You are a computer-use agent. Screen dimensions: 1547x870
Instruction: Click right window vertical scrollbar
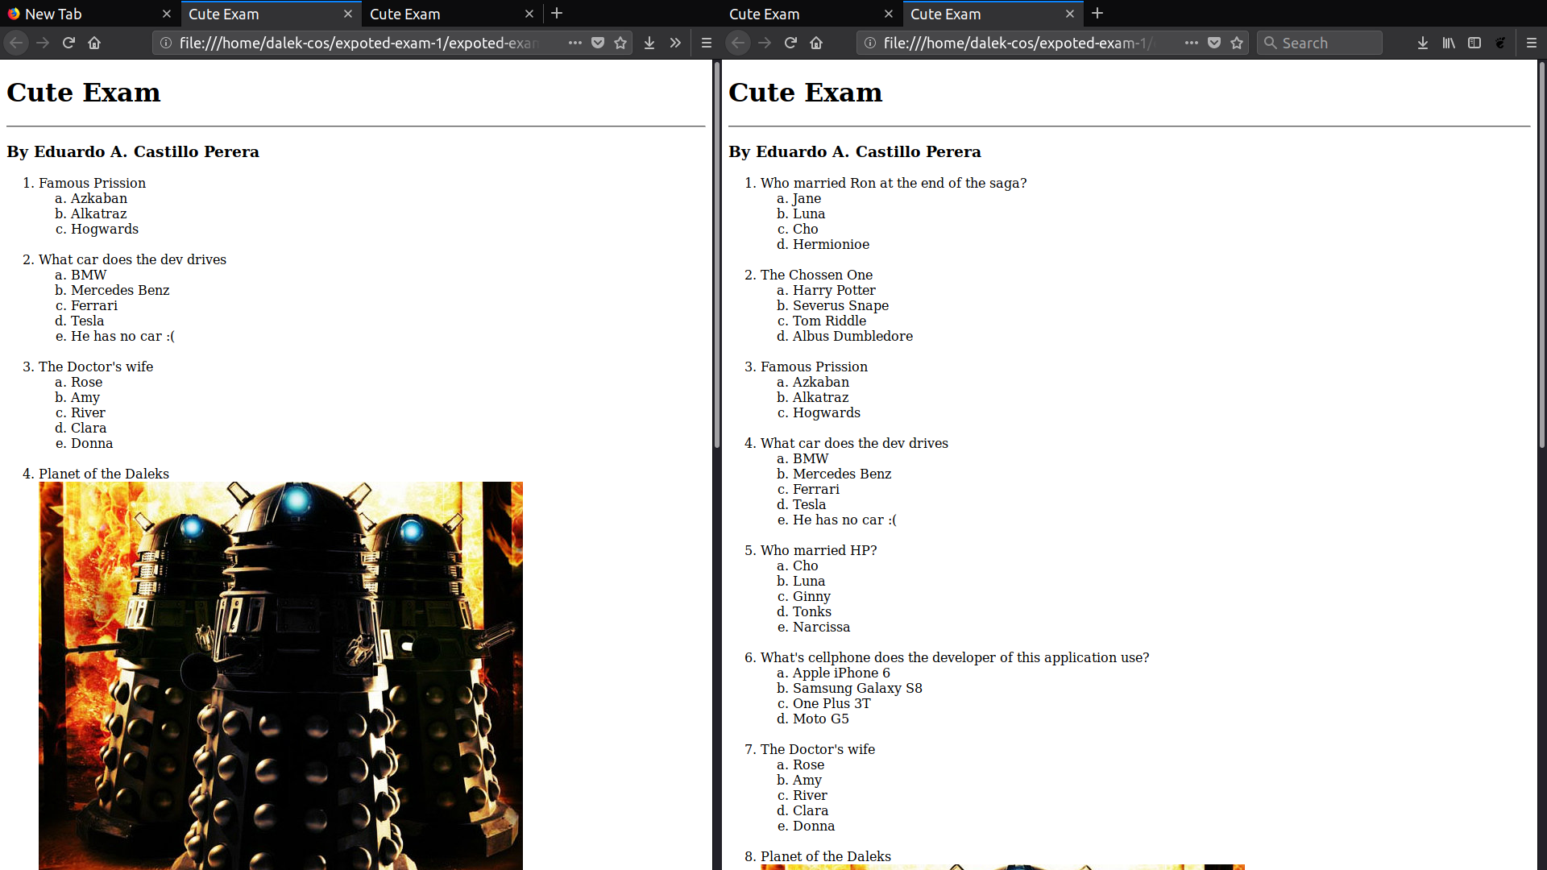[1542, 255]
